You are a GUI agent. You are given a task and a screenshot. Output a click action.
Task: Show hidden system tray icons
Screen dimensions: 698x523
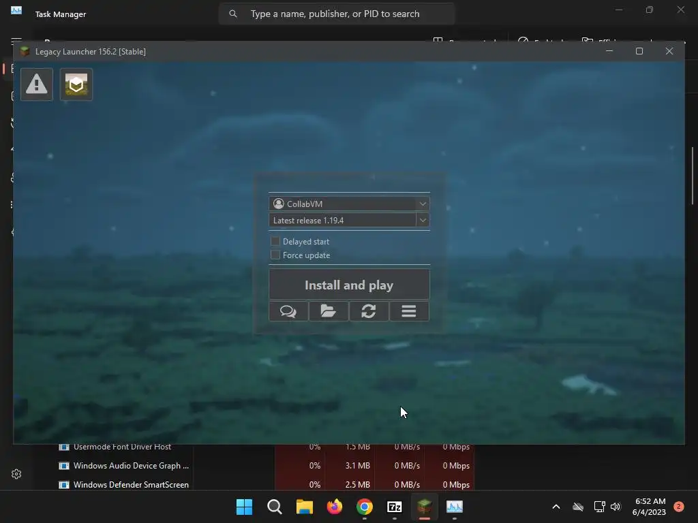(x=556, y=507)
